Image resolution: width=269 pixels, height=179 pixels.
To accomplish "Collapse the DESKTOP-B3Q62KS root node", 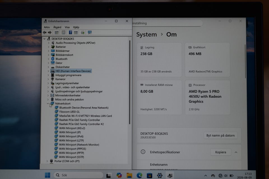I will (45, 39).
